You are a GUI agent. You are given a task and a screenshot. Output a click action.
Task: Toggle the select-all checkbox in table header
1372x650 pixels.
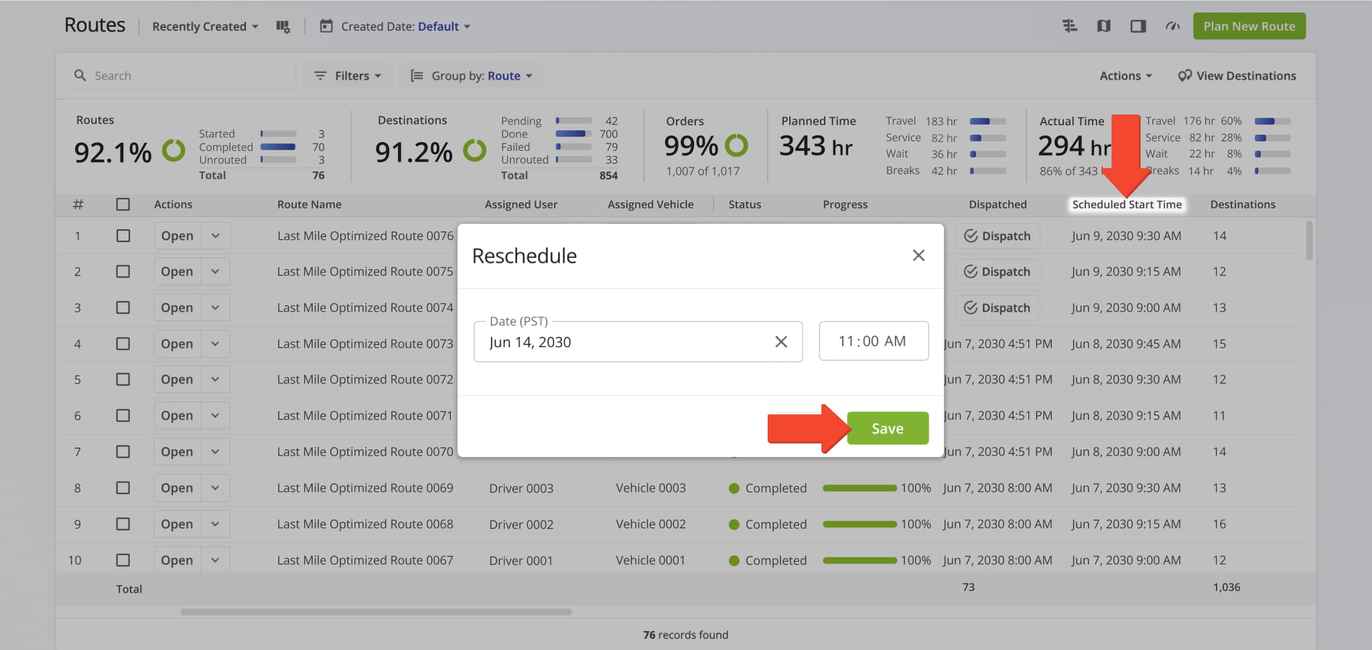coord(123,204)
